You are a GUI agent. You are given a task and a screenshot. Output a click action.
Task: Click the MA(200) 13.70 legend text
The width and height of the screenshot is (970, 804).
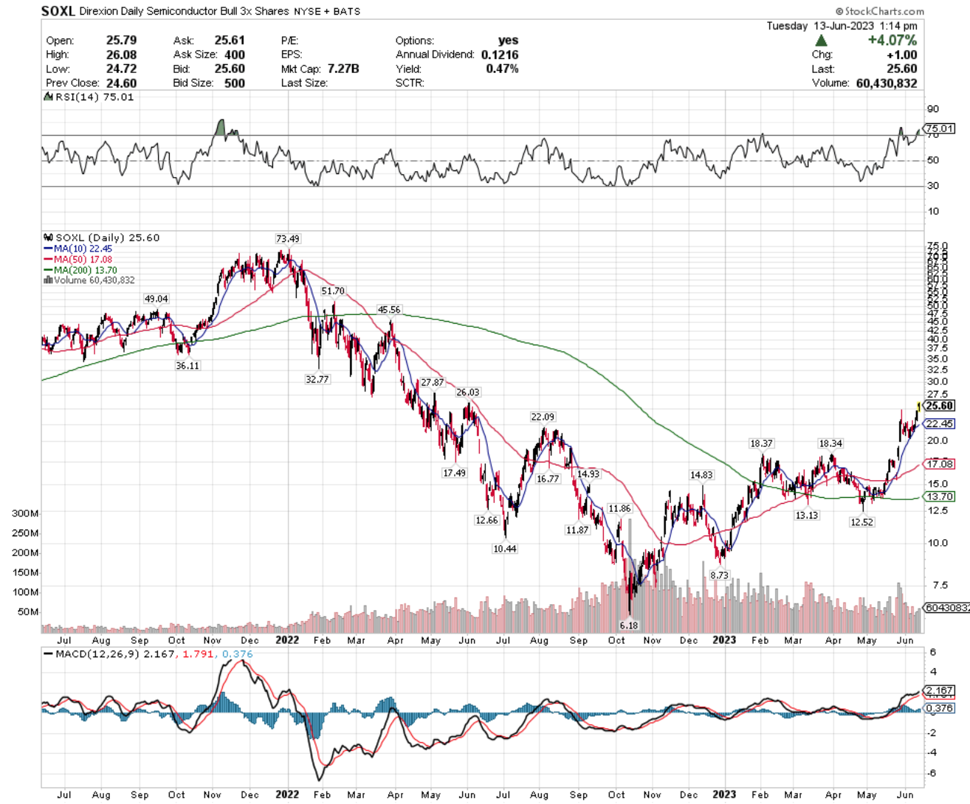coord(85,271)
